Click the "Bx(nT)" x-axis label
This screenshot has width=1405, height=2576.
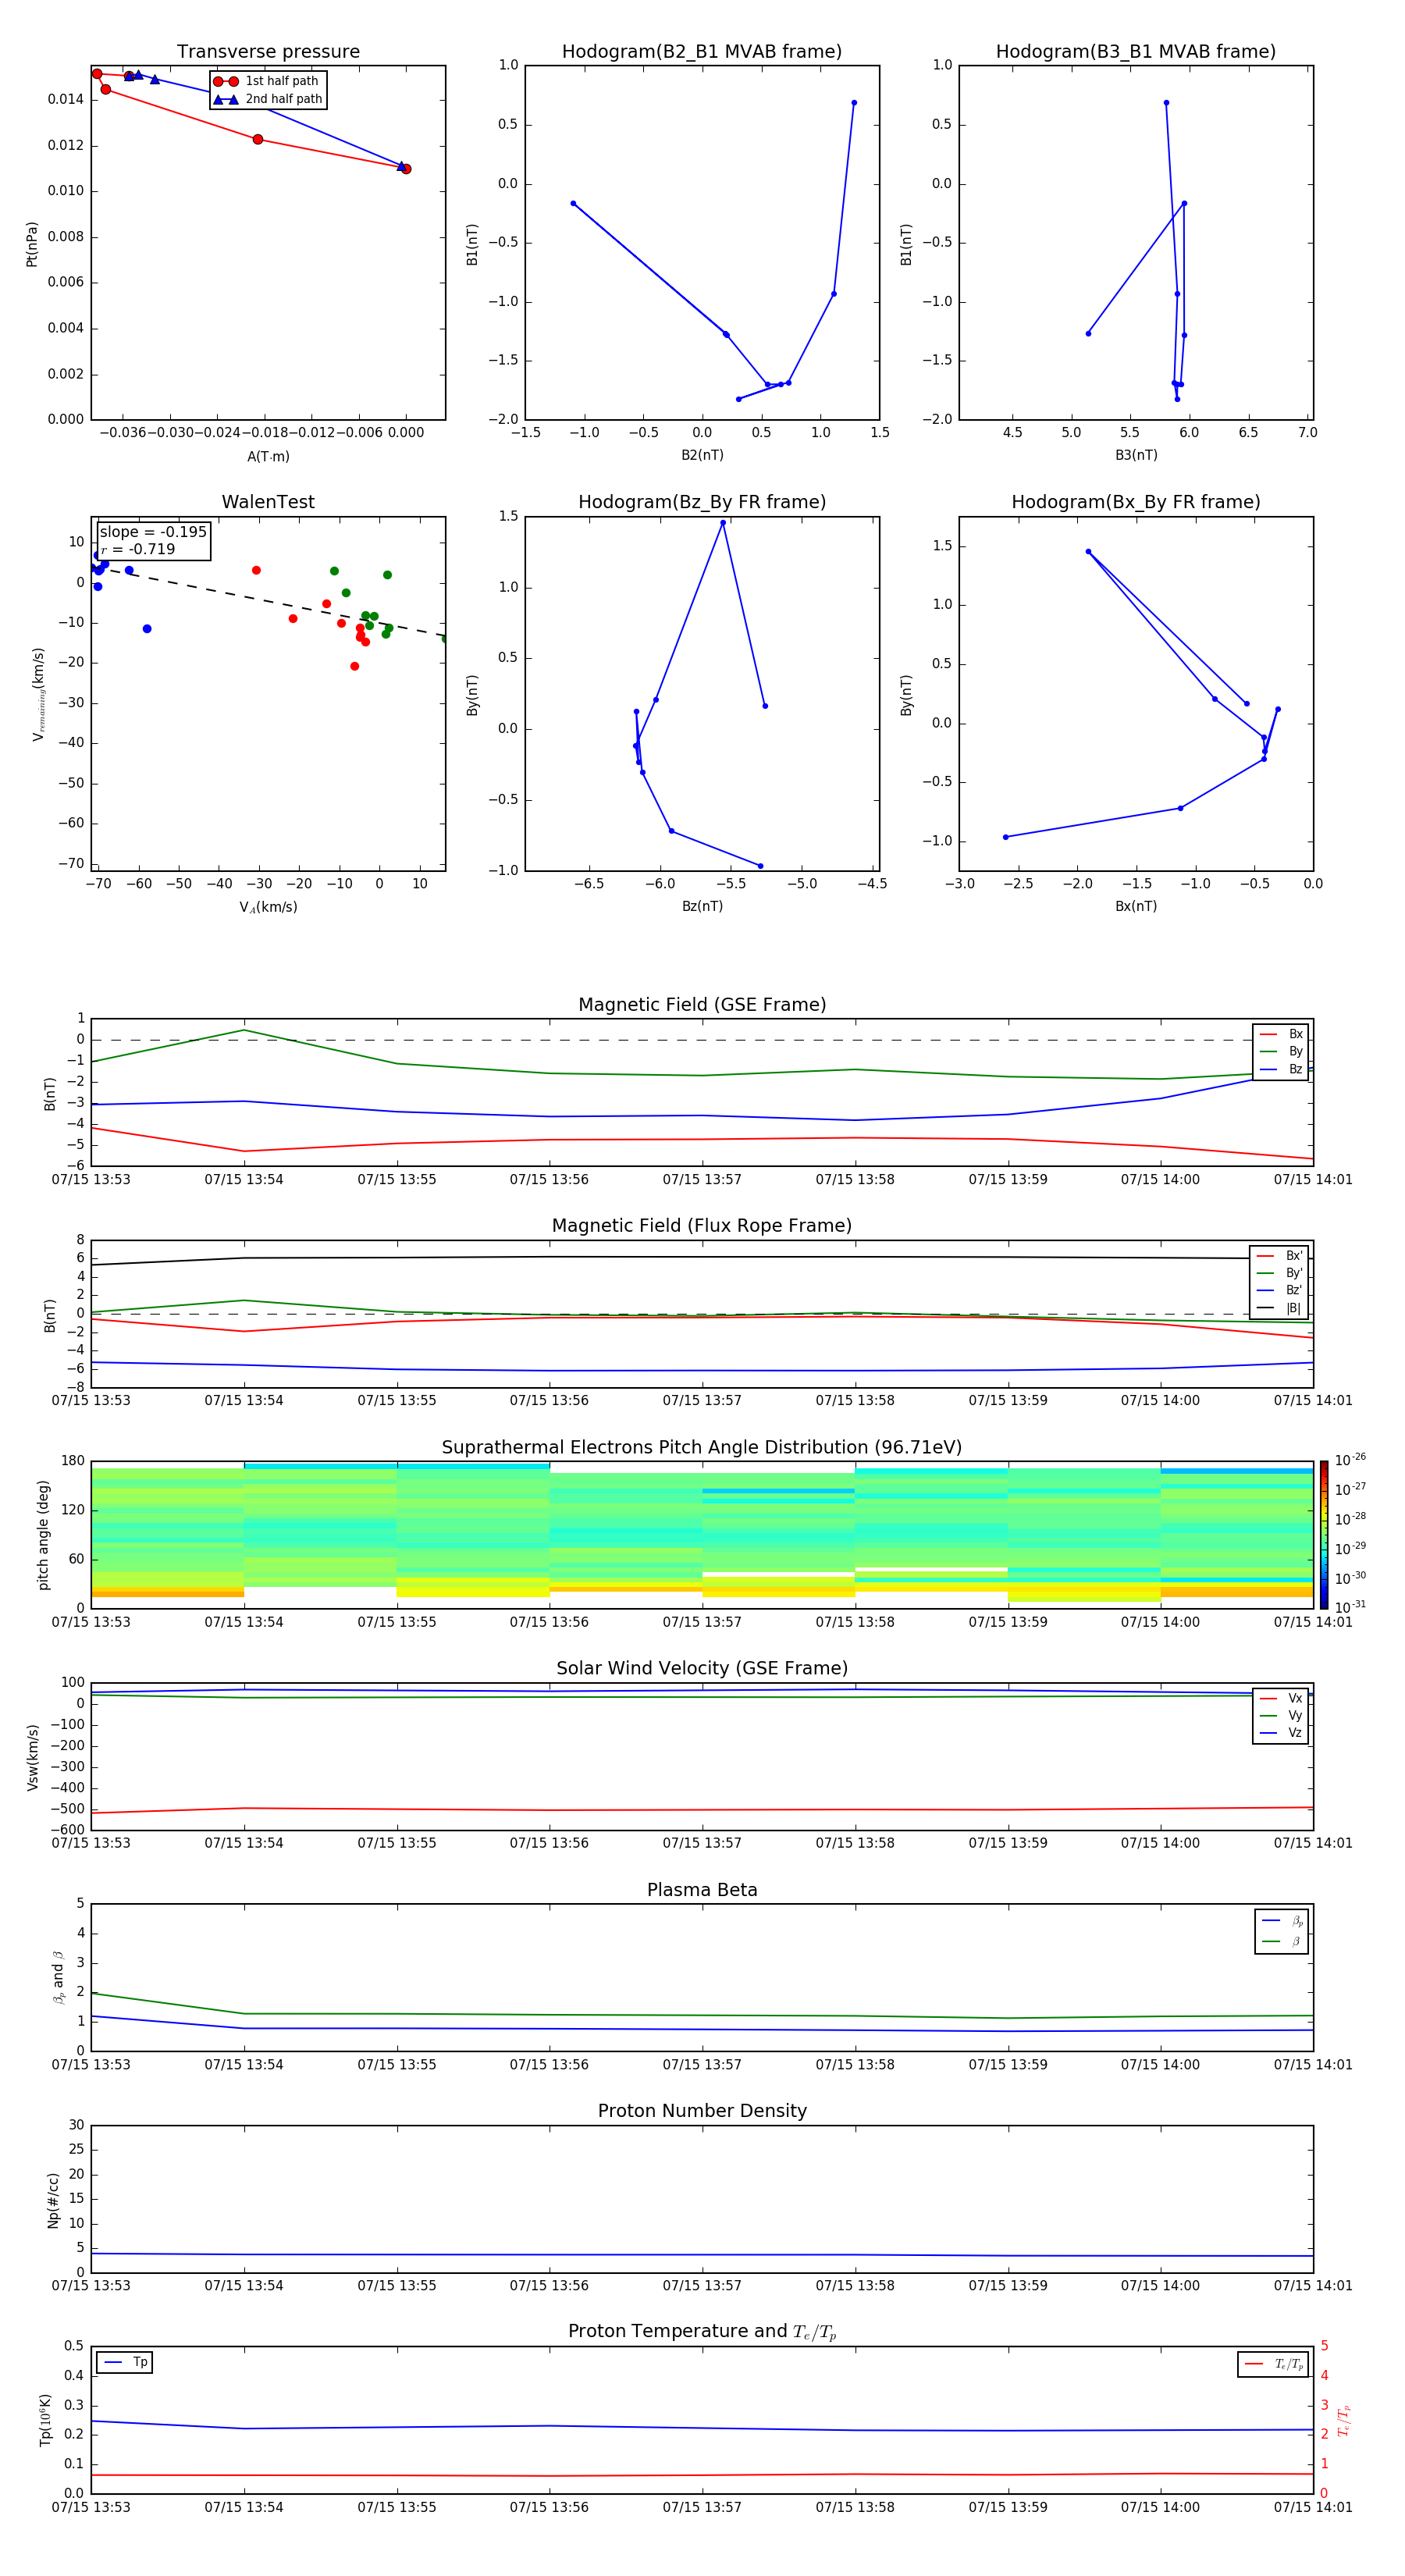pyautogui.click(x=1136, y=906)
